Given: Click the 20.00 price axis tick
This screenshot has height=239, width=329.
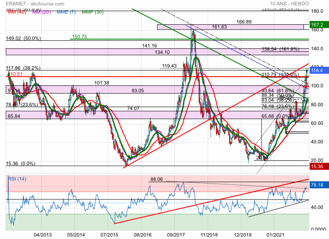Looking at the screenshot, I should (317, 160).
